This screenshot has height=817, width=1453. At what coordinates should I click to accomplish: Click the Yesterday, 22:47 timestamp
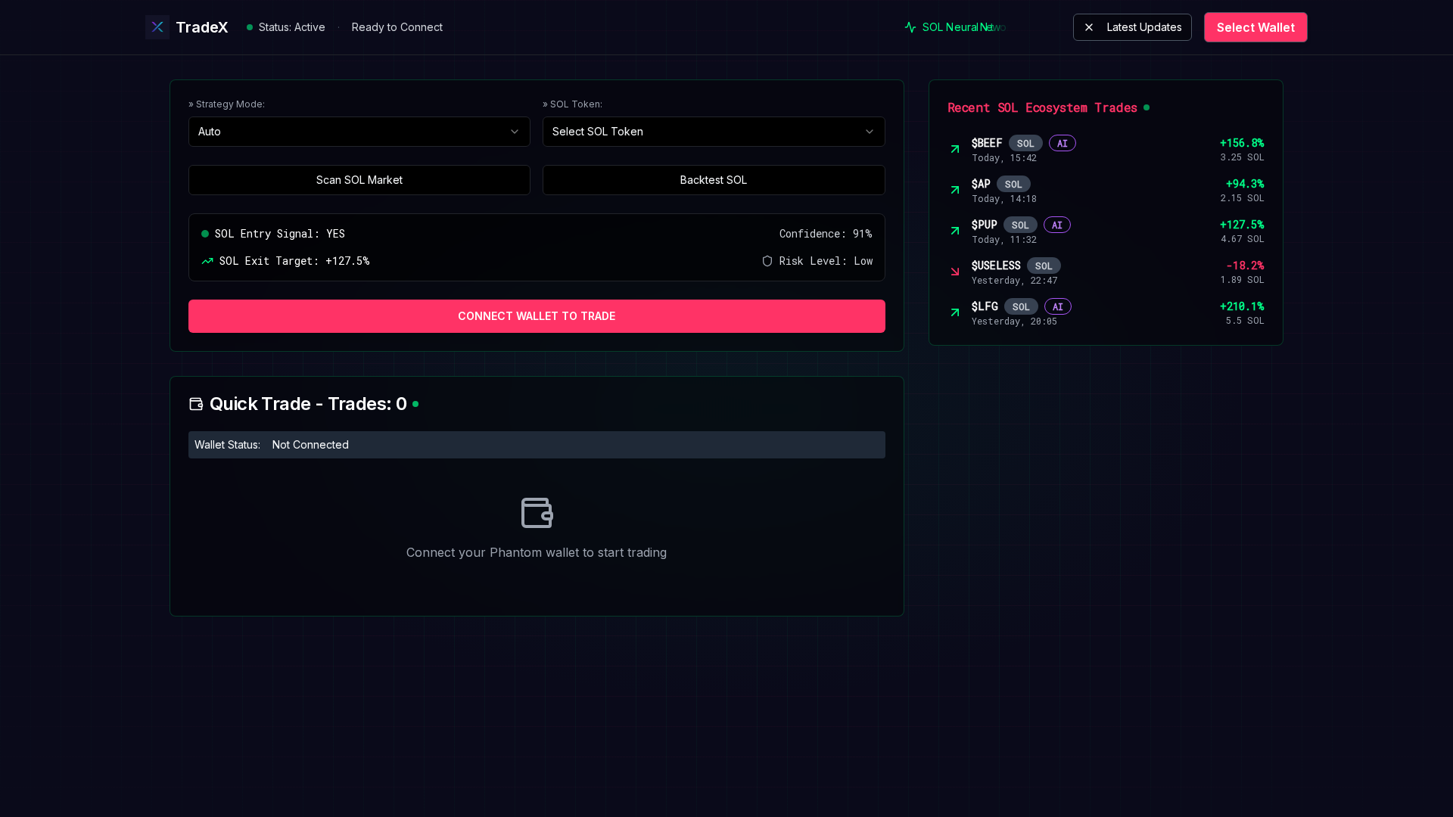1015,281
